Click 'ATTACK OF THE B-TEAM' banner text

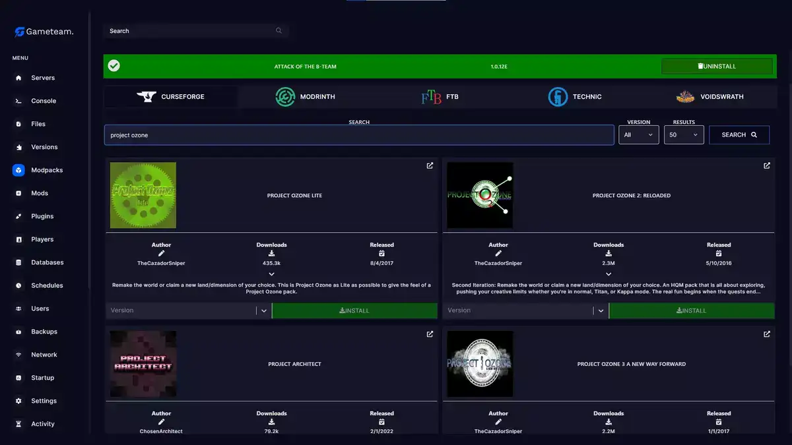306,67
